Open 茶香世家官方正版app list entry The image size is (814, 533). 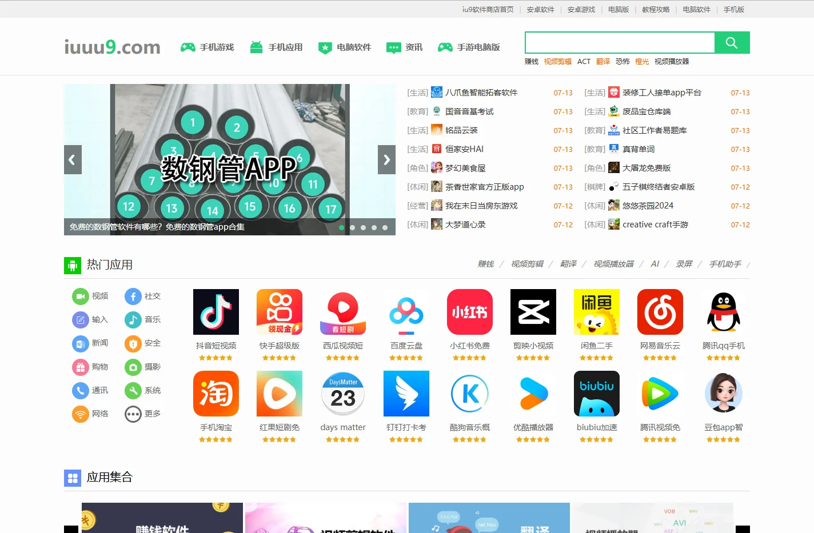click(x=485, y=187)
